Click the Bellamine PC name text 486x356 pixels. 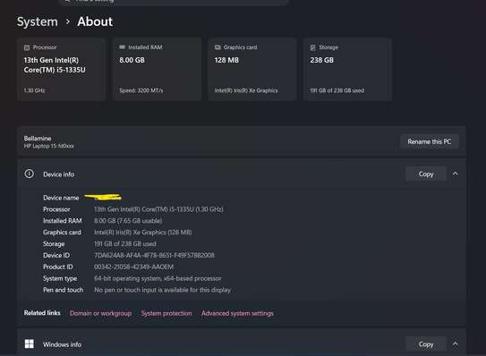click(x=38, y=138)
